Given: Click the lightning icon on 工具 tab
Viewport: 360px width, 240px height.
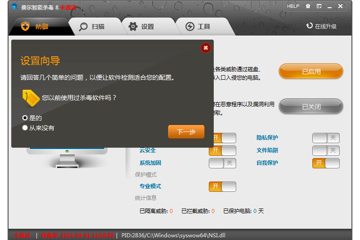Looking at the screenshot, I should coord(190,27).
